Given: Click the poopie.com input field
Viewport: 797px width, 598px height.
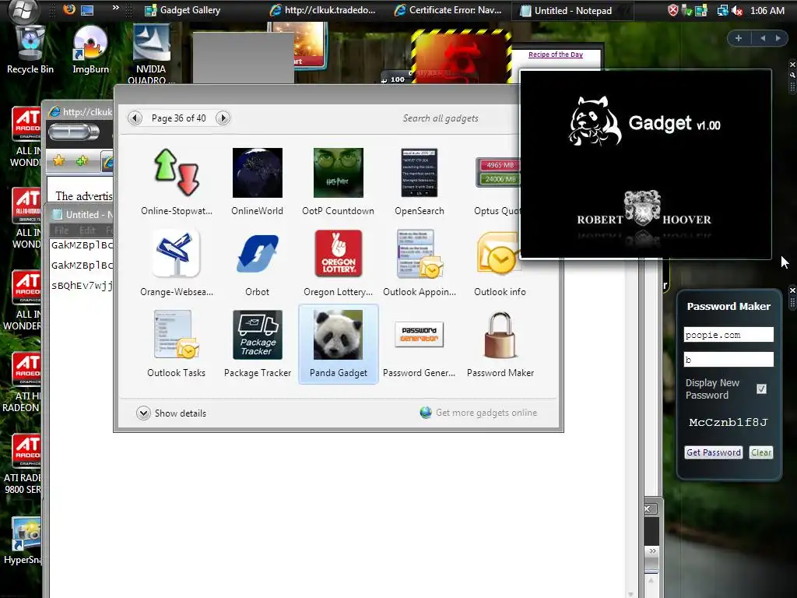Looking at the screenshot, I should pyautogui.click(x=729, y=335).
